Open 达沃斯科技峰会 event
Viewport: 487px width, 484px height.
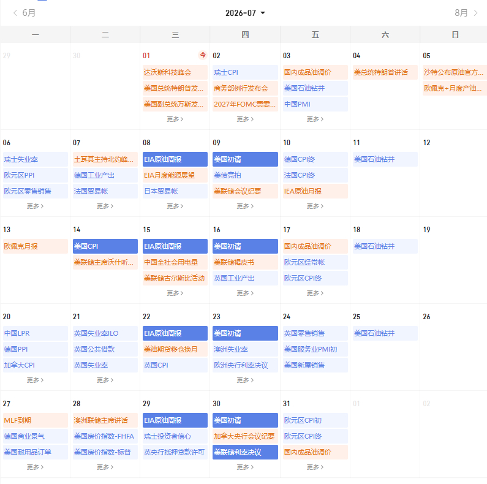(x=175, y=72)
